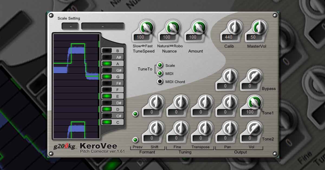The image size is (325, 170).
Task: Click the Nuance knob
Action: tap(172, 27)
